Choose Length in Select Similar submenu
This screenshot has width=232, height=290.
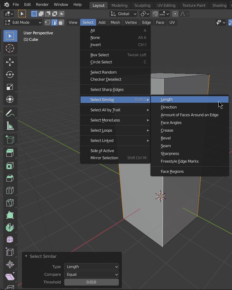pyautogui.click(x=190, y=100)
